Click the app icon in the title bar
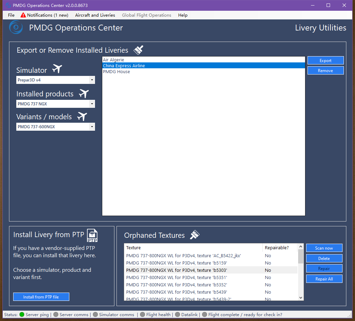Screen dimensions: 355x321 click(8, 5)
